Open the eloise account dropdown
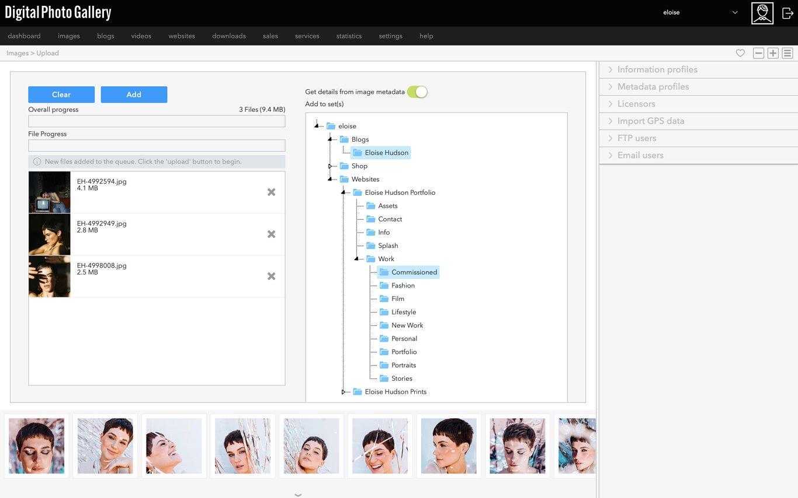 point(700,13)
